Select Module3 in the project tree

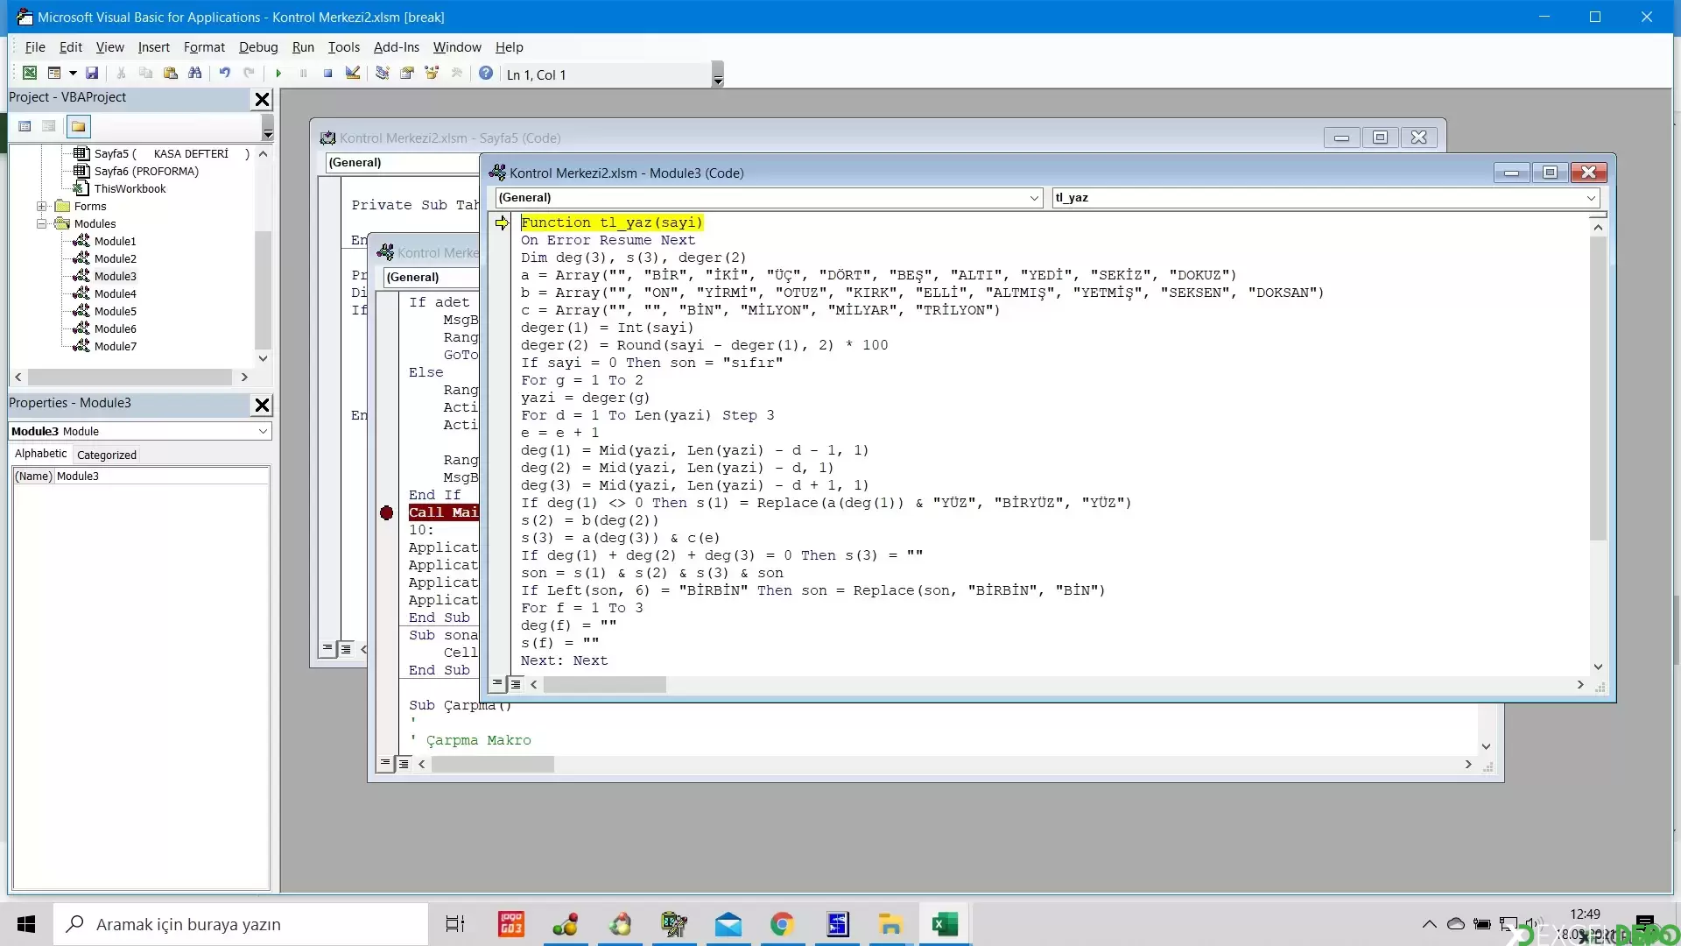click(115, 277)
